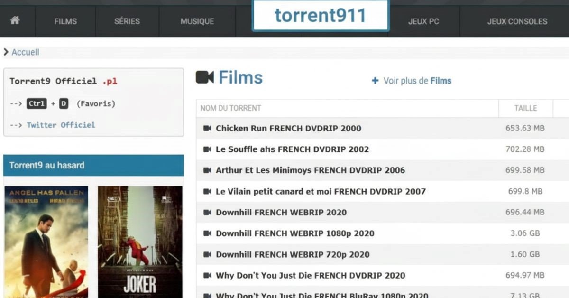
Task: Sort by the TAILLE column header
Action: [525, 108]
